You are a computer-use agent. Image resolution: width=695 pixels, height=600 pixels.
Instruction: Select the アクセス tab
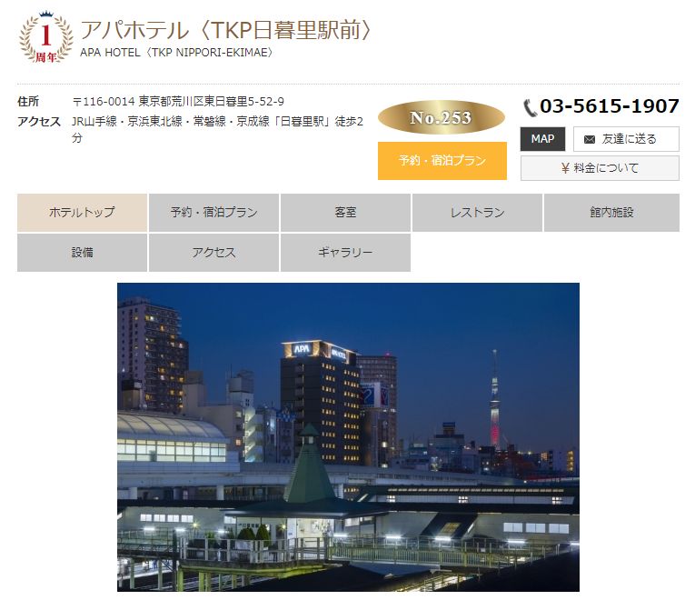(213, 253)
